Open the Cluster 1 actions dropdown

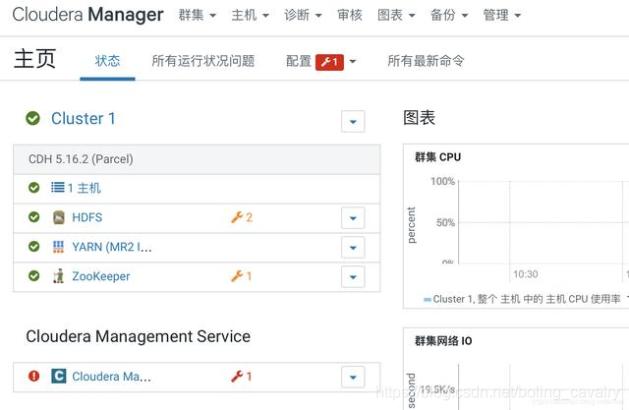[353, 121]
